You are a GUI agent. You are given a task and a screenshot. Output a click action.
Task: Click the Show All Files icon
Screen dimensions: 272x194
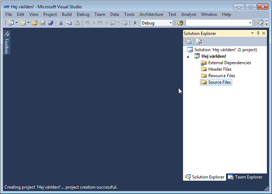[x=199, y=41]
